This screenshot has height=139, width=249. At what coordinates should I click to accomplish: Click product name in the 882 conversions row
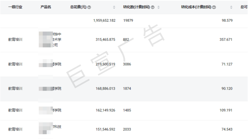(50, 39)
